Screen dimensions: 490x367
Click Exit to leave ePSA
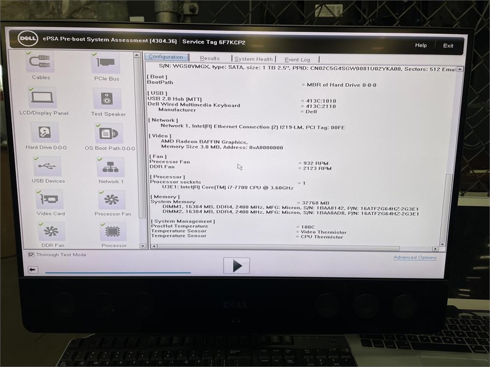[448, 46]
